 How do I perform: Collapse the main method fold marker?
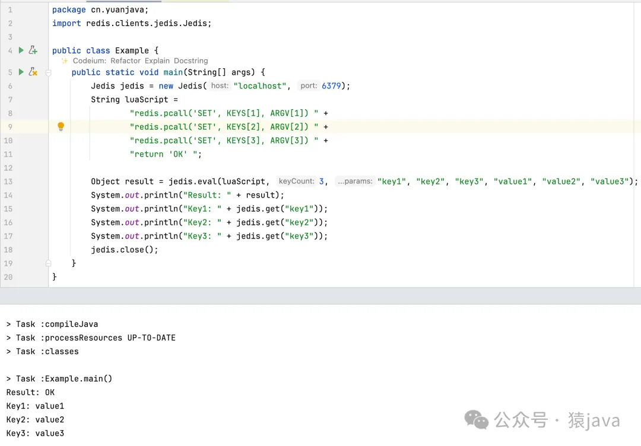pos(49,72)
